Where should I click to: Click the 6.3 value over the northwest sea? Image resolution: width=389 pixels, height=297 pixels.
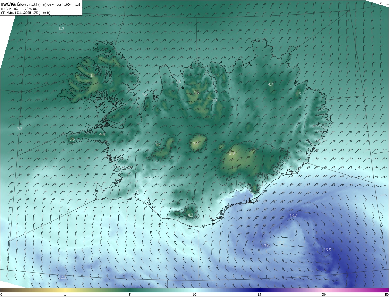point(61,29)
